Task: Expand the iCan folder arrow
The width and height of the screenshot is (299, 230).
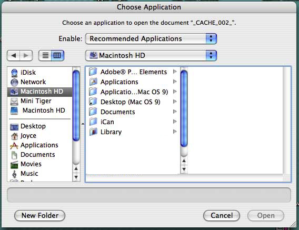Action: point(175,122)
